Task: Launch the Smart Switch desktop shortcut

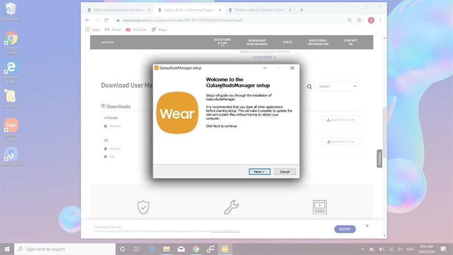Action: coord(11,157)
